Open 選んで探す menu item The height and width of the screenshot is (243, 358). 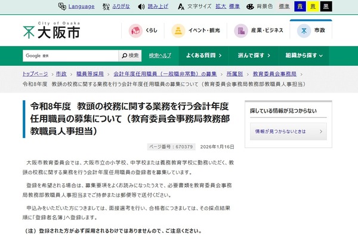(x=254, y=56)
